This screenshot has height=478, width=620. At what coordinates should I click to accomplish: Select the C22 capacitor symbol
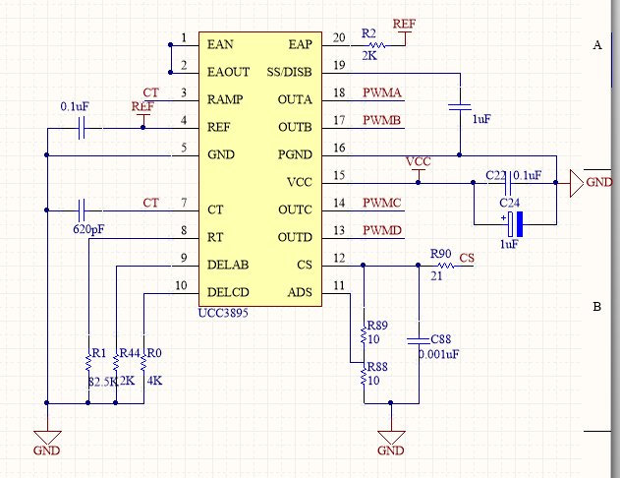click(x=509, y=183)
